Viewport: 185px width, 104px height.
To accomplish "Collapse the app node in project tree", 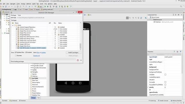I will pos(3,14).
